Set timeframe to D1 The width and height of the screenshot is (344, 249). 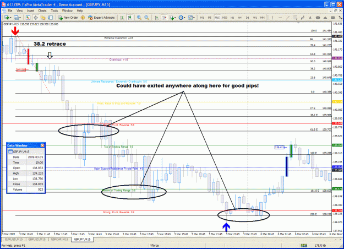(248, 18)
